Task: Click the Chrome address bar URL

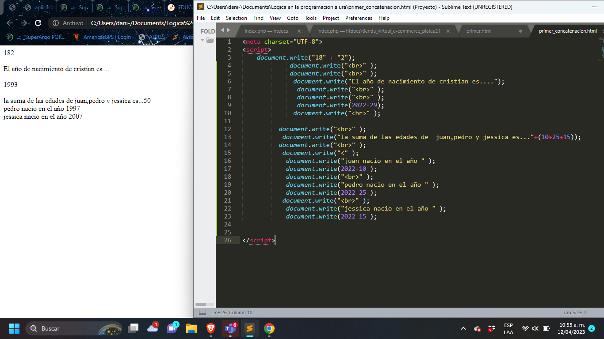Action: click(x=141, y=23)
